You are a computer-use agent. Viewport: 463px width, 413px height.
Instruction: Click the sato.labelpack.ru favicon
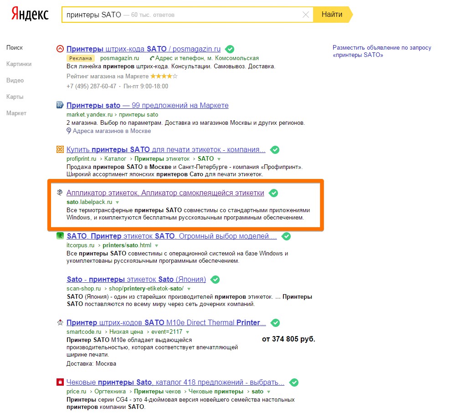(x=60, y=192)
